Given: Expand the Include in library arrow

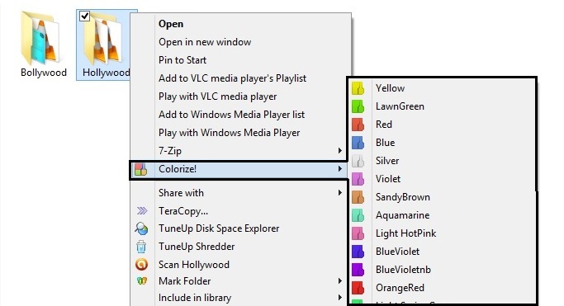Looking at the screenshot, I should [339, 298].
